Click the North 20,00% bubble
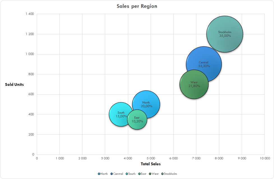 [x=146, y=104]
